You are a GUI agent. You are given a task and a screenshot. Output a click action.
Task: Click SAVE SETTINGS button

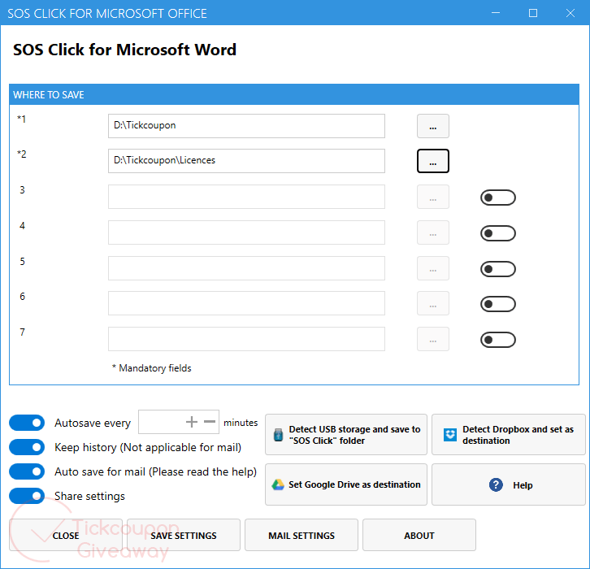184,535
